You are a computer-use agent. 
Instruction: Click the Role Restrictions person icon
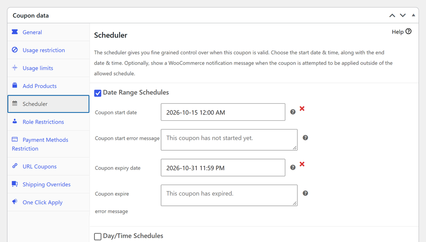coord(15,121)
